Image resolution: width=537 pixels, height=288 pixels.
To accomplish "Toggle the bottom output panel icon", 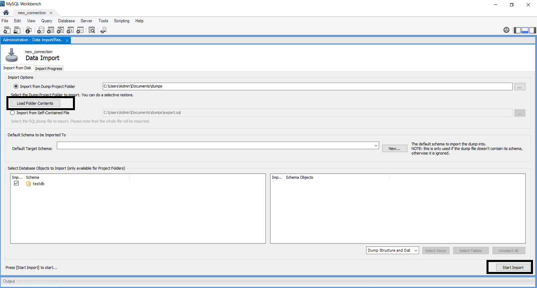I will click(525, 30).
